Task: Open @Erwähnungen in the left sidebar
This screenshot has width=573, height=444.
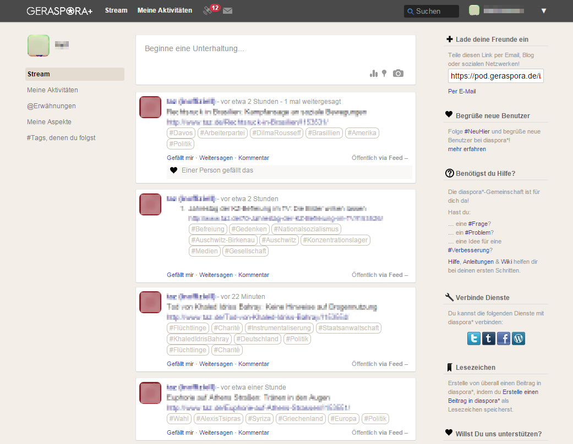Action: [x=51, y=106]
